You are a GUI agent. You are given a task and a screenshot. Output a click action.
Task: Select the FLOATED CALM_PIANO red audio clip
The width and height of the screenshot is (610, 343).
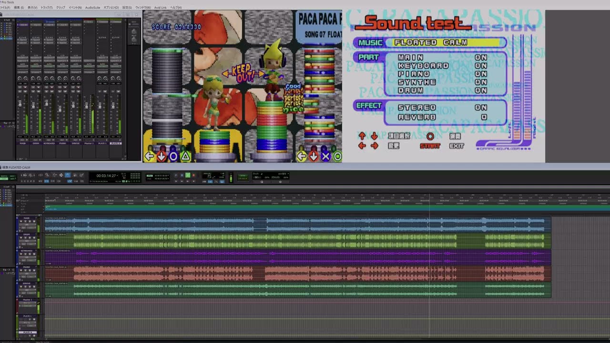click(298, 273)
